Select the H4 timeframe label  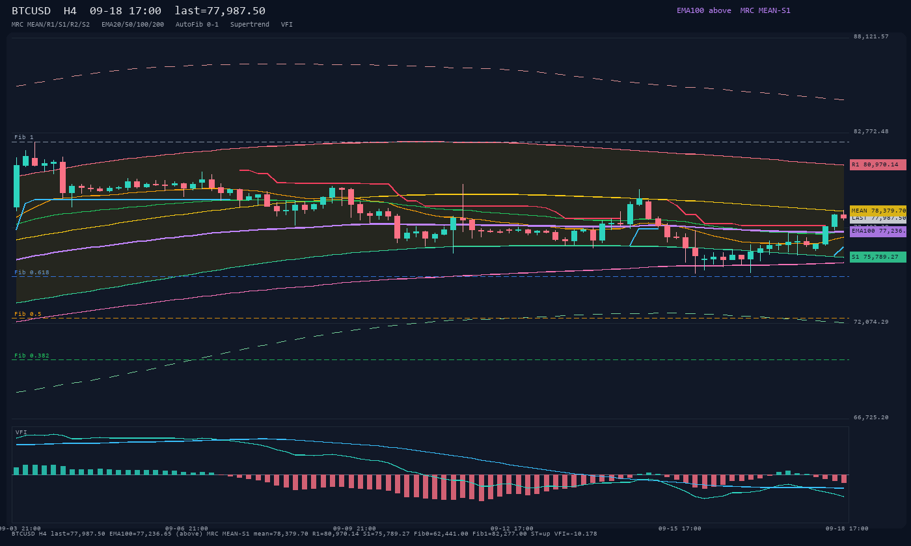click(x=70, y=11)
